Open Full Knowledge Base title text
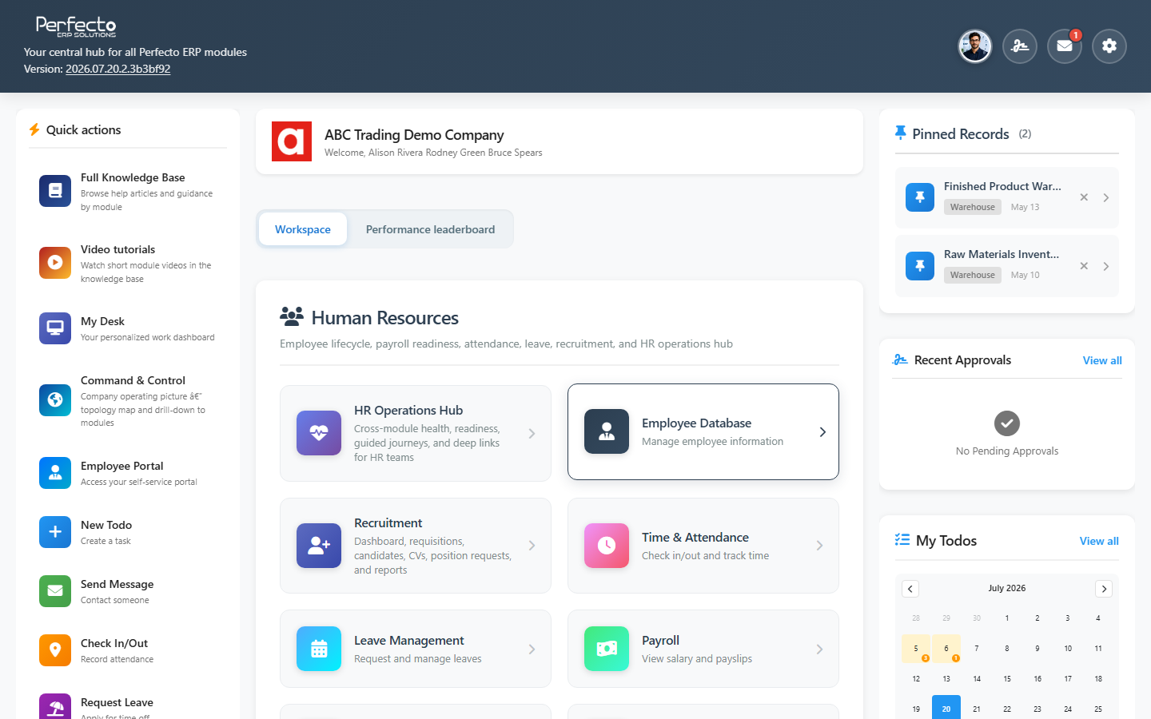Viewport: 1151px width, 719px height. [133, 177]
